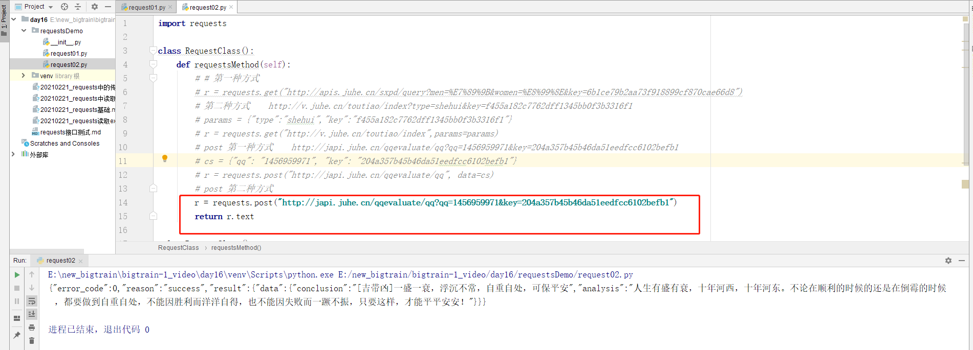Click line number 14 in the gutter
This screenshot has height=350, width=973.
tap(123, 202)
